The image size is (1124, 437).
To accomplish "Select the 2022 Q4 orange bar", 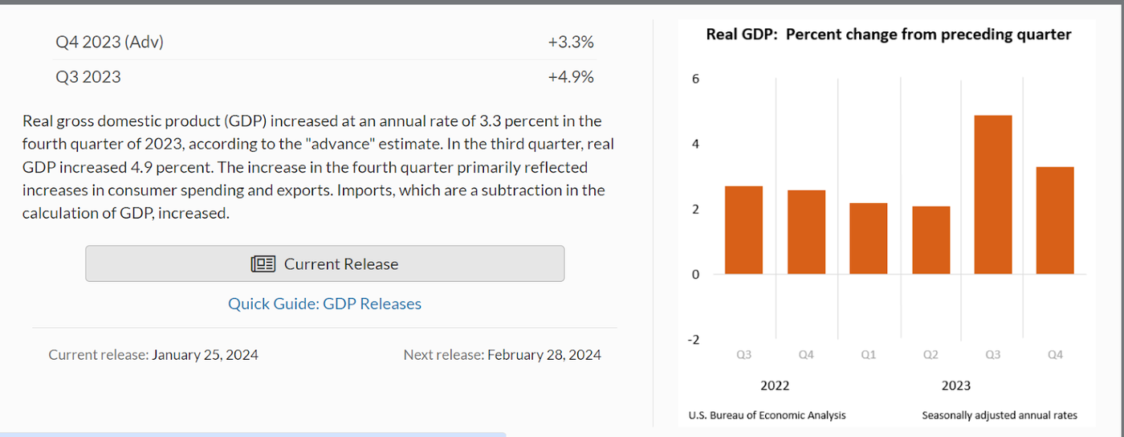I will point(806,231).
